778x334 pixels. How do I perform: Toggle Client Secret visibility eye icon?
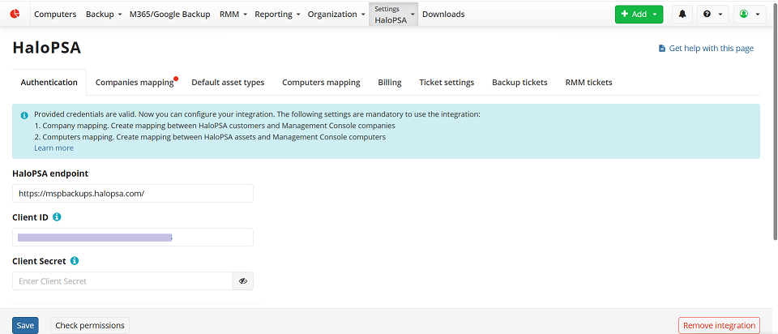point(243,281)
